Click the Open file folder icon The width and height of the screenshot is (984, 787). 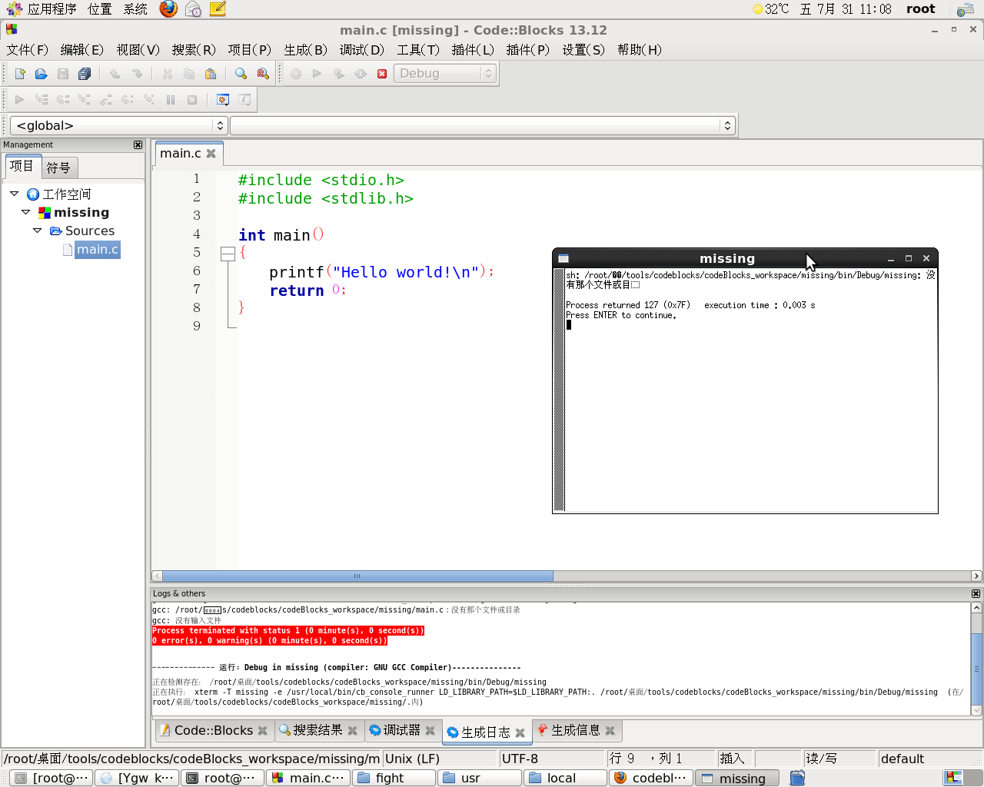click(42, 74)
